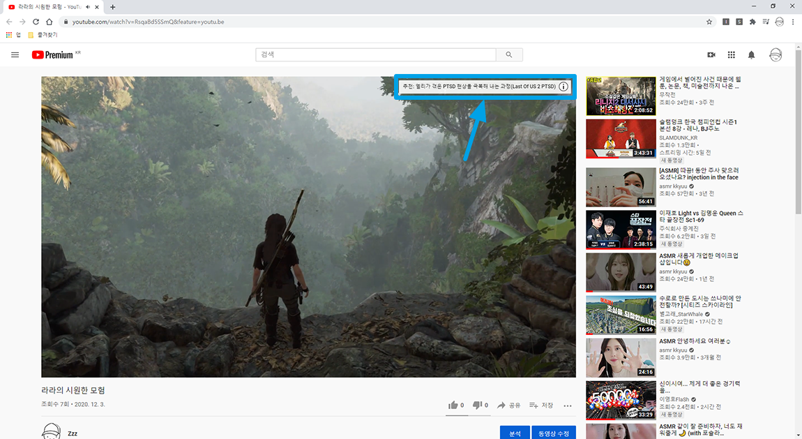Go forward in browser history

tap(22, 22)
